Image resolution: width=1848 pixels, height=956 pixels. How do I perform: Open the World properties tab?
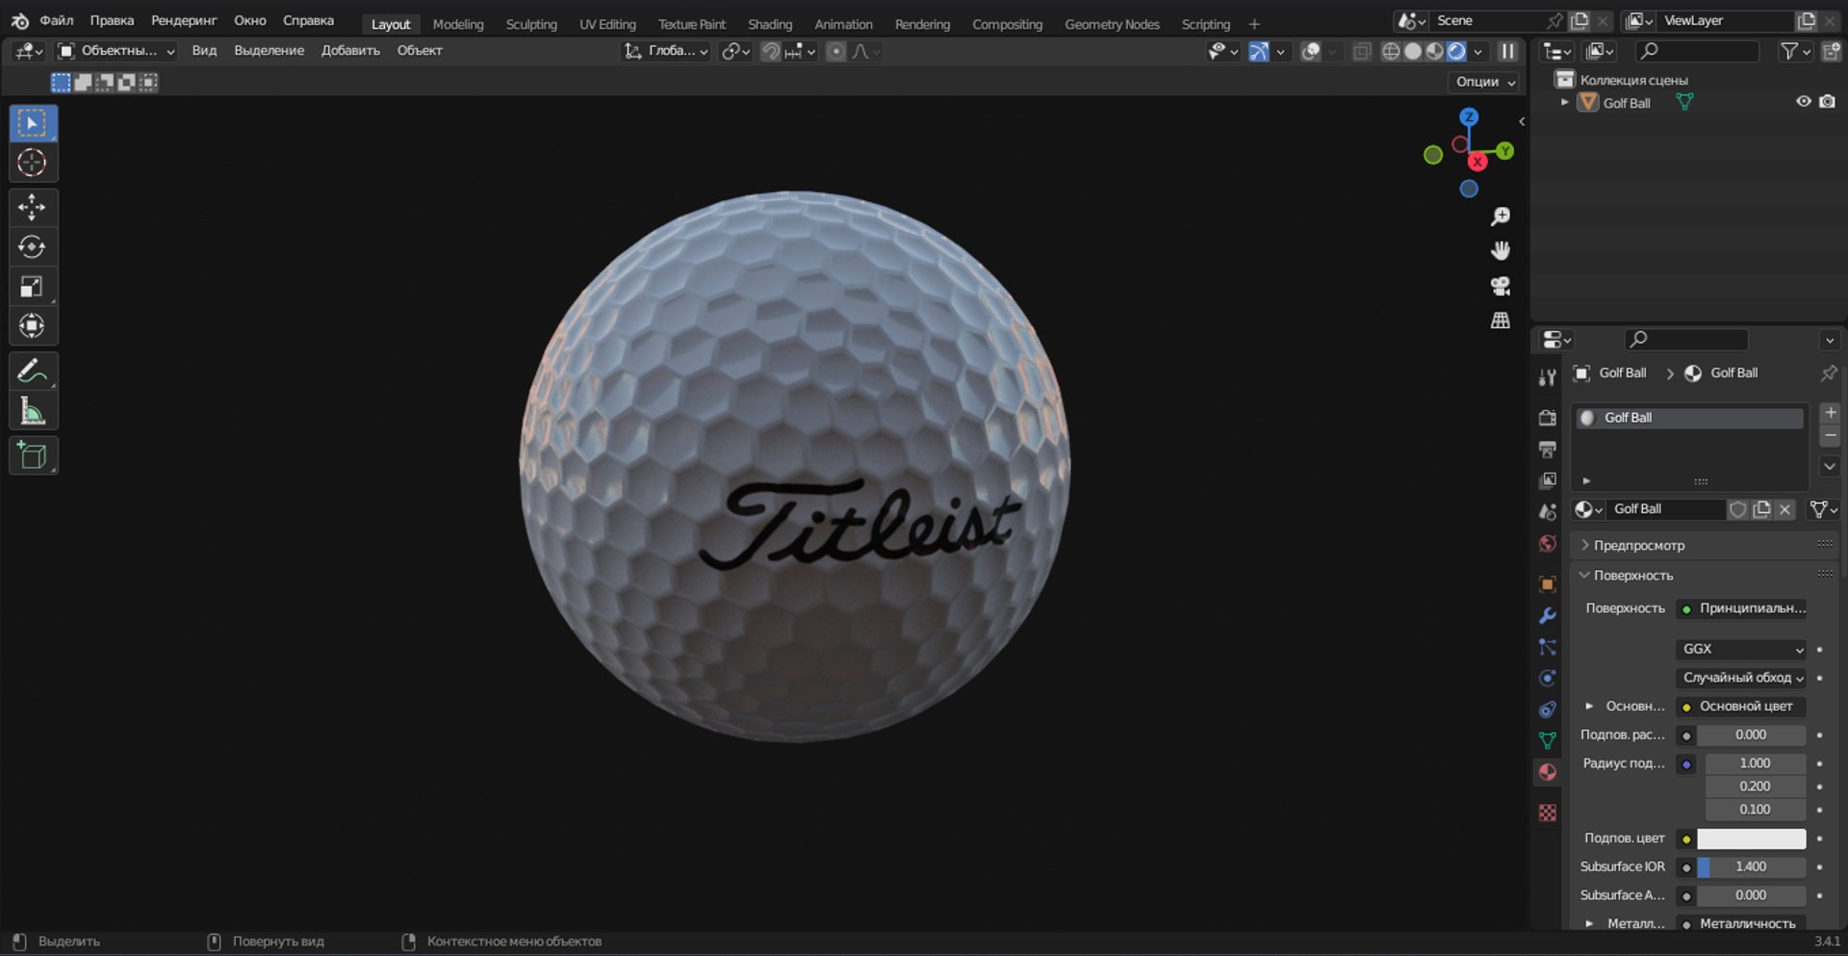1547,544
